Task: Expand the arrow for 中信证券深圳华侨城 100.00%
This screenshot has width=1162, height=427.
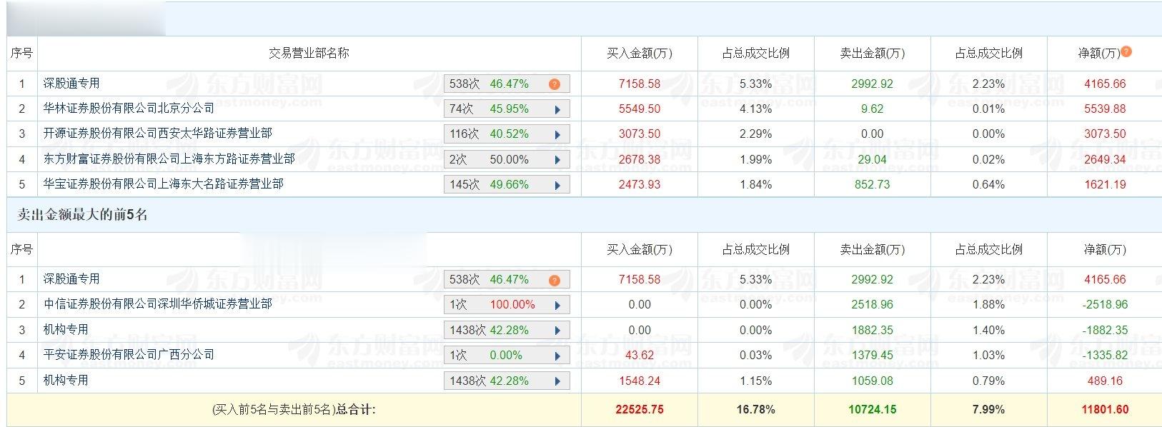Action: 557,305
